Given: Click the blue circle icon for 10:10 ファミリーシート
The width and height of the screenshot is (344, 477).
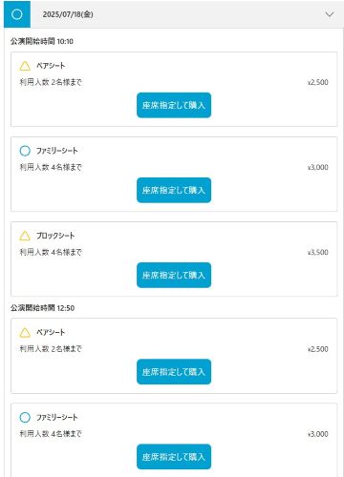Looking at the screenshot, I should [x=25, y=151].
